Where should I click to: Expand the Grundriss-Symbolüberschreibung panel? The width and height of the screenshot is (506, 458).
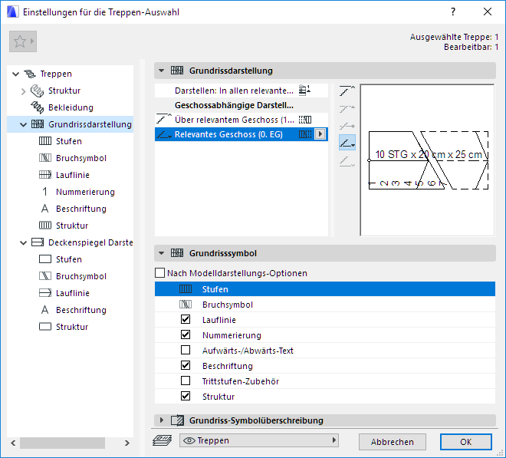coord(324,420)
